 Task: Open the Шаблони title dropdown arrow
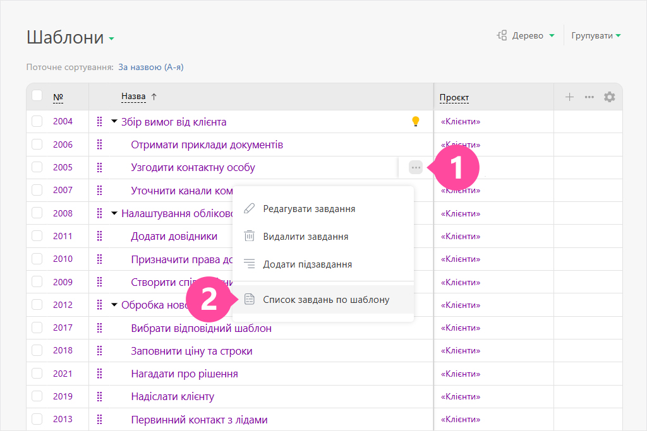tap(112, 39)
